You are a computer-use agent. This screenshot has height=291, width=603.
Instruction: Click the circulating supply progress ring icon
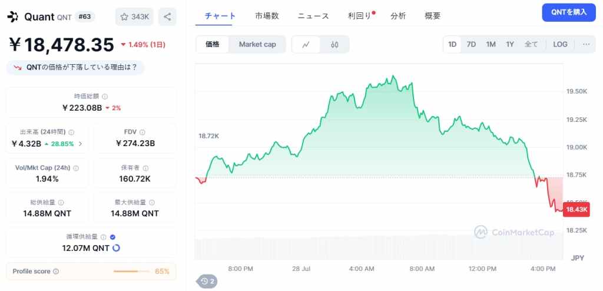coord(116,248)
